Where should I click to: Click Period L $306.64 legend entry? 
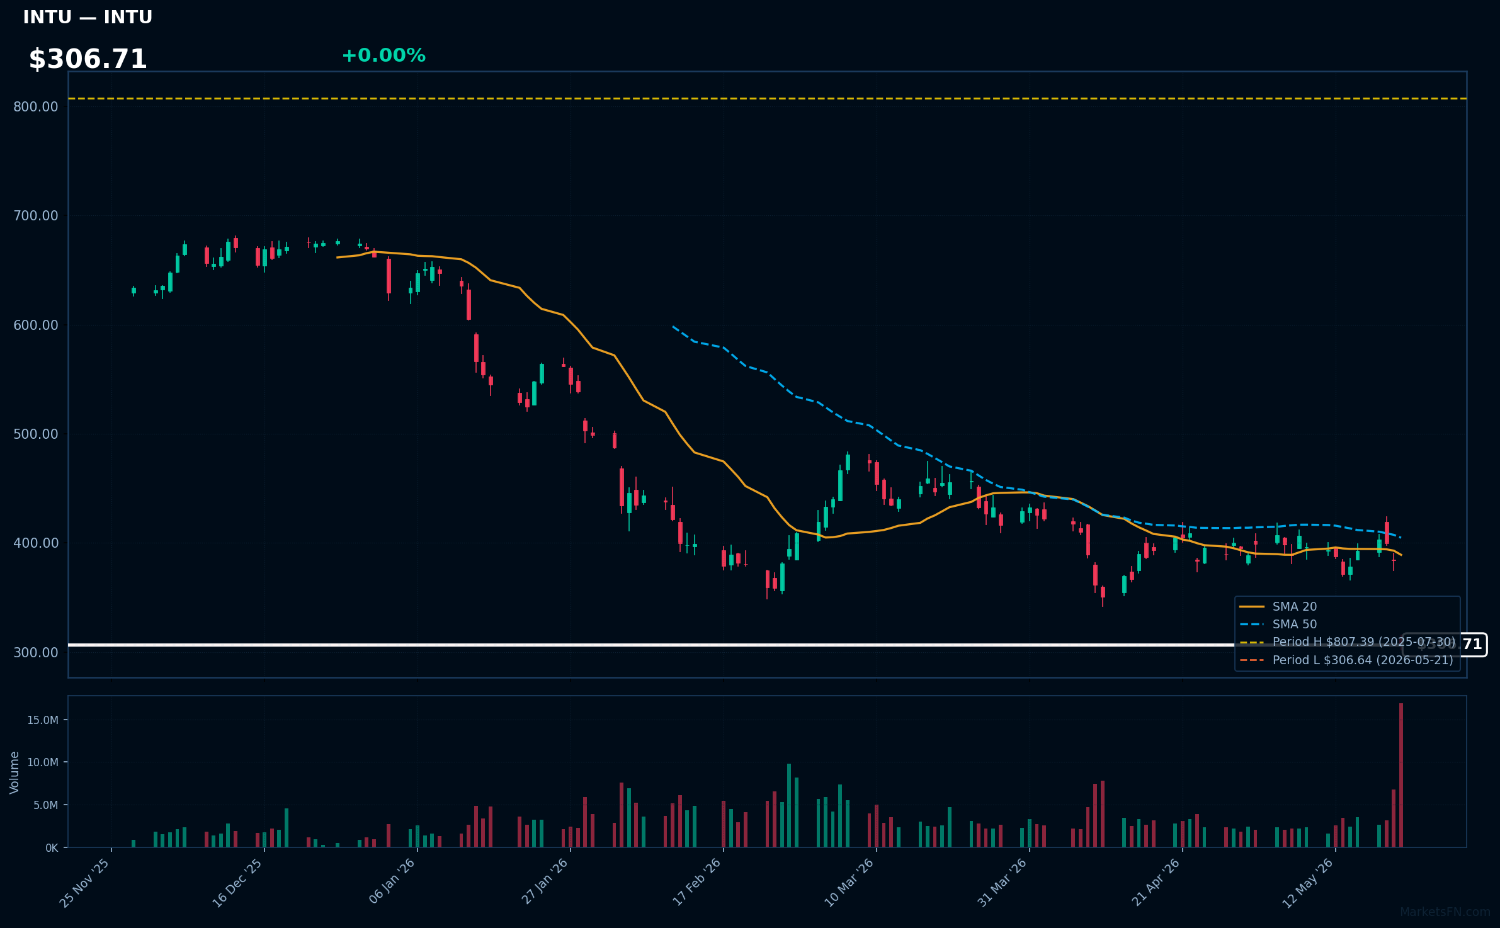click(1346, 660)
